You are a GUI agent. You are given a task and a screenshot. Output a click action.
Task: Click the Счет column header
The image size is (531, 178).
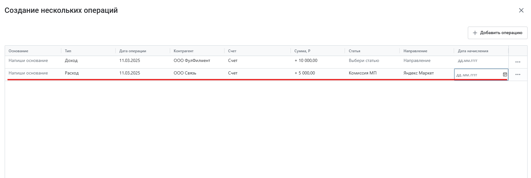click(257, 51)
